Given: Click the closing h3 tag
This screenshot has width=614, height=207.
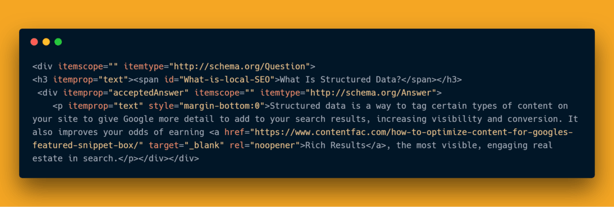Looking at the screenshot, I should point(449,80).
